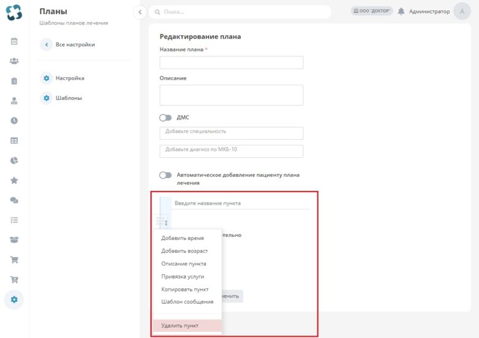Click the search magnifier icon
This screenshot has height=338, width=479.
(x=157, y=12)
